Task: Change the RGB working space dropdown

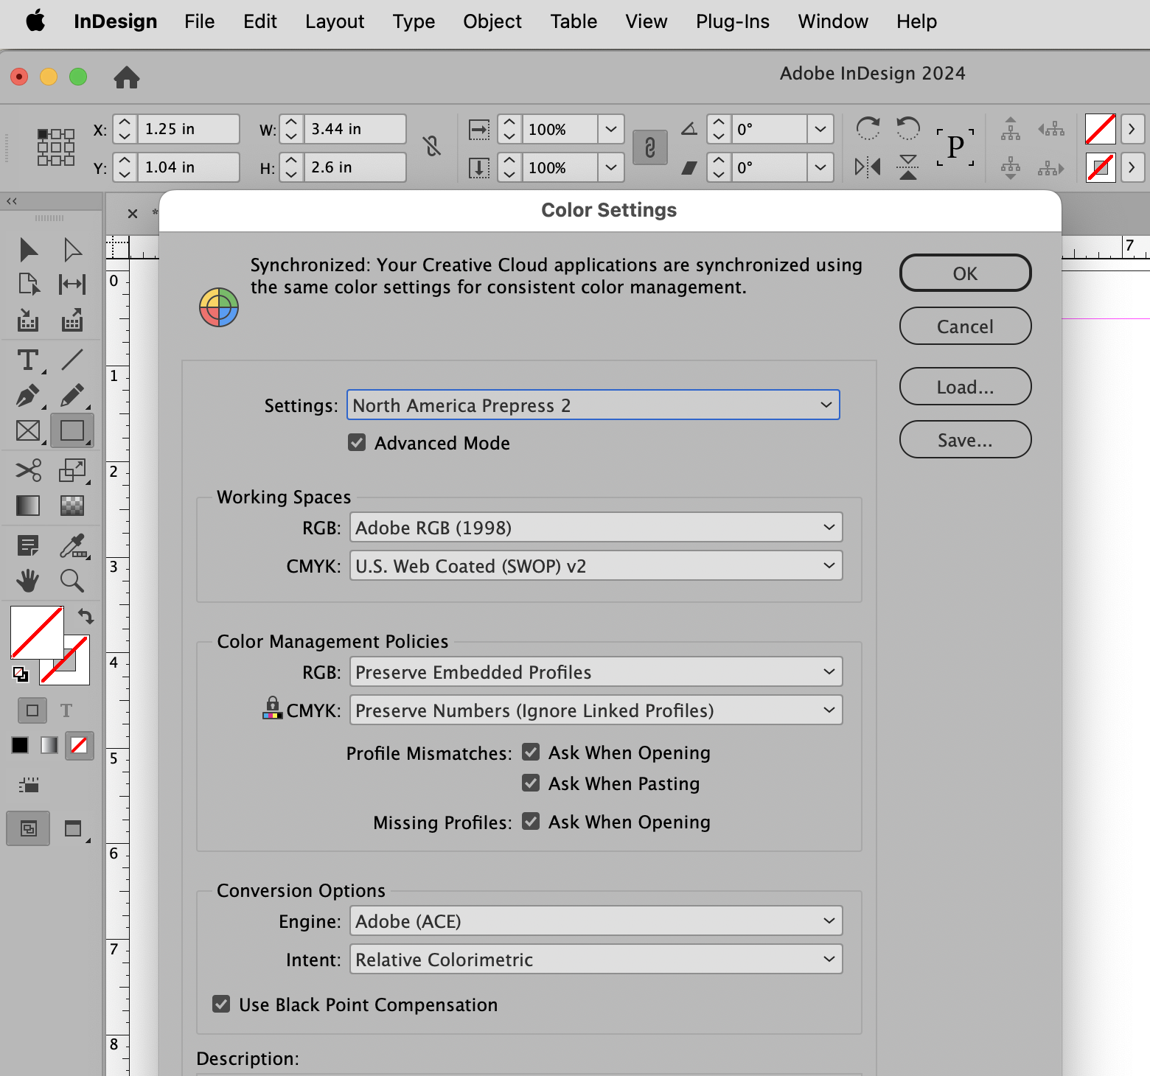Action: [595, 527]
